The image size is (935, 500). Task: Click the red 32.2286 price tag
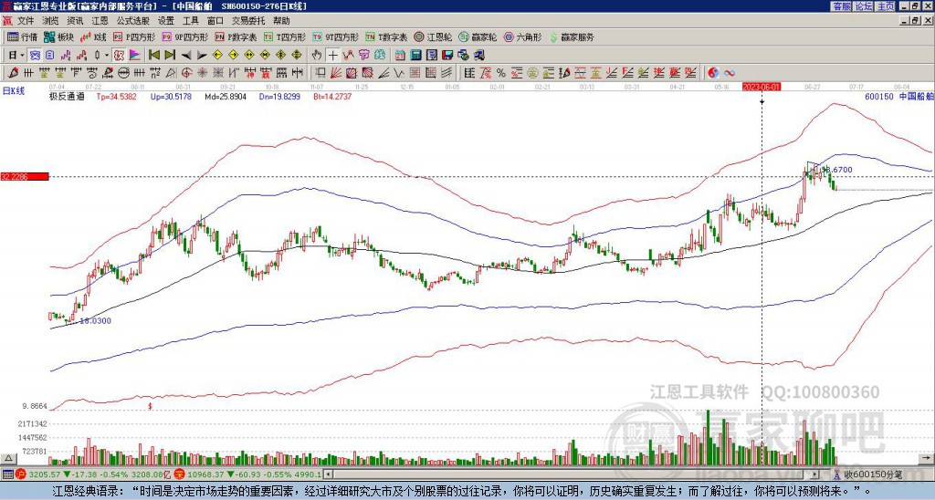click(x=25, y=176)
